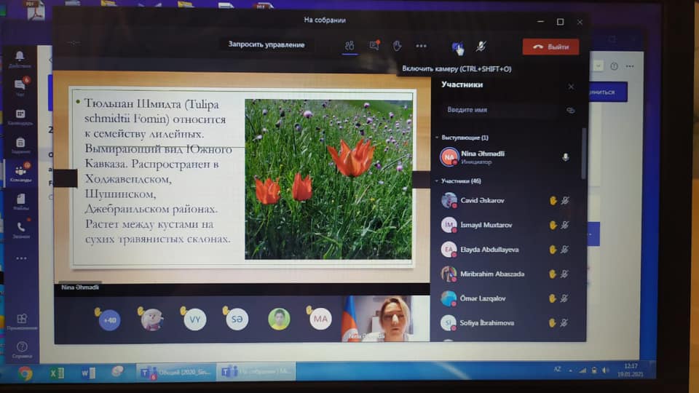
Task: Switch to first Teams window taskbar button
Action: coord(176,372)
